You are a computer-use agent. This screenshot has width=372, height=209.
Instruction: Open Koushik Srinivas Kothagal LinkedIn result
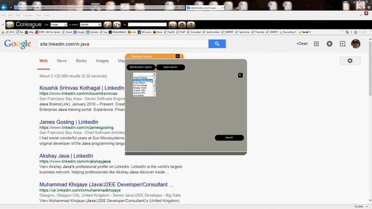[82, 88]
